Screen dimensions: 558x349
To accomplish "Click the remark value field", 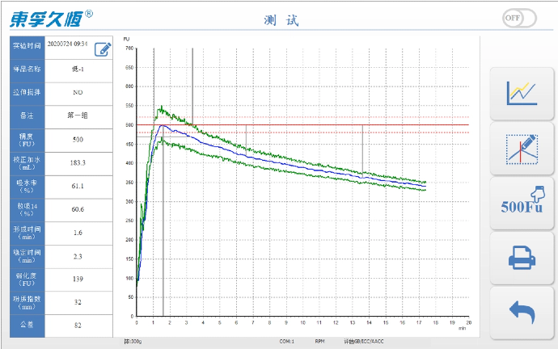I will [78, 116].
